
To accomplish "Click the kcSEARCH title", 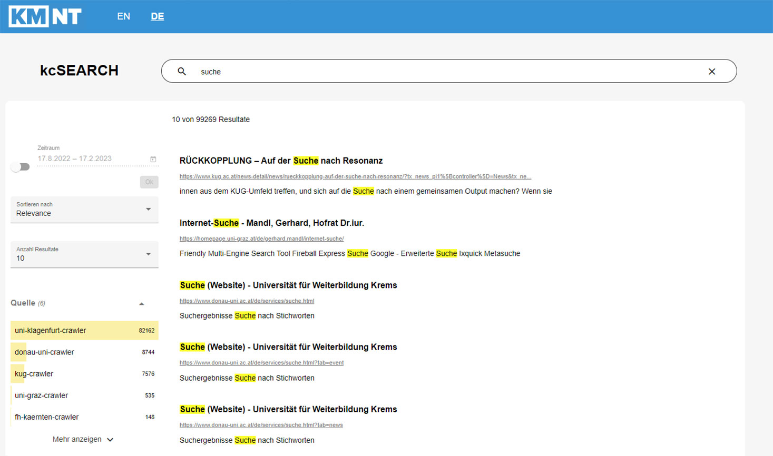I will (x=80, y=71).
